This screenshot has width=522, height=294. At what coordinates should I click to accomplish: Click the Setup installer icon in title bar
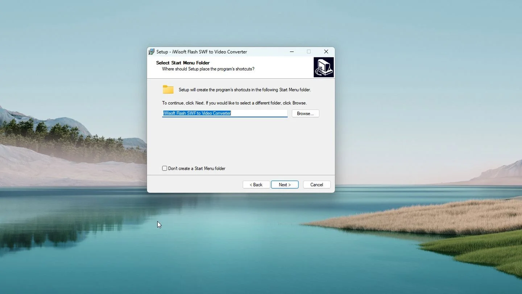[x=152, y=52]
